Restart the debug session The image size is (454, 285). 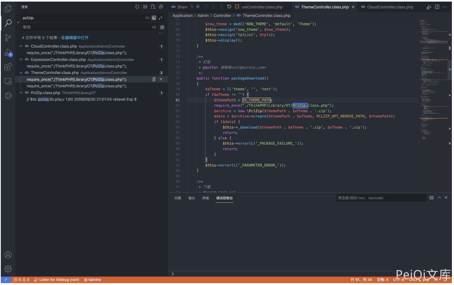229,7
